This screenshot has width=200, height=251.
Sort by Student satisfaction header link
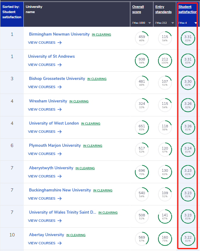point(188,9)
